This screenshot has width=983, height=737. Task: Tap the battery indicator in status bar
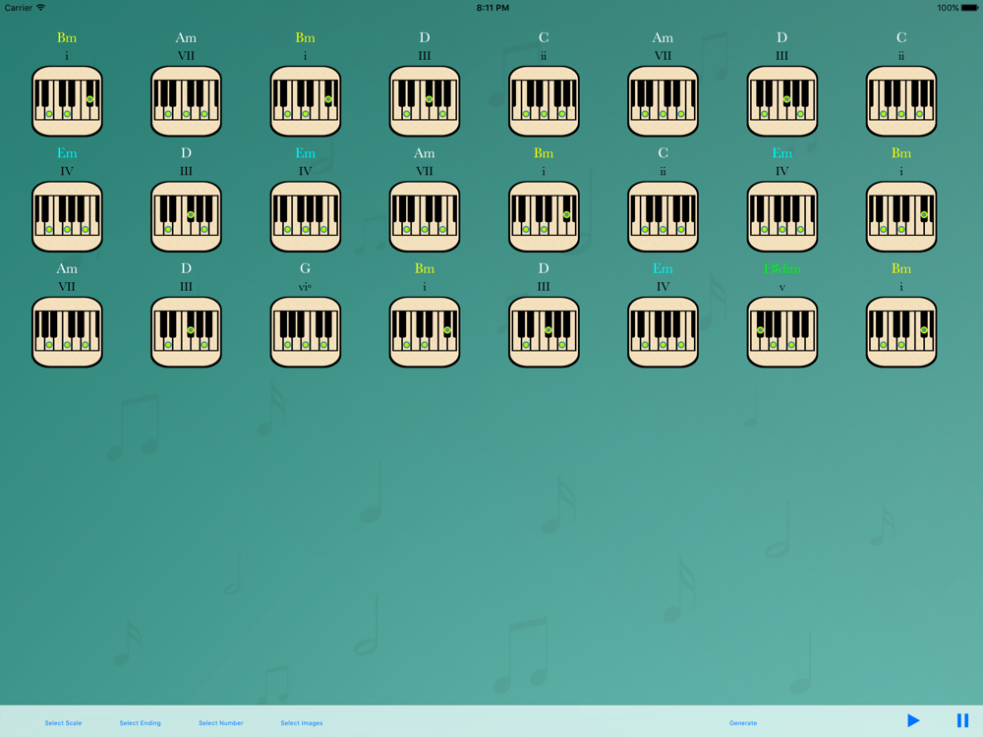969,8
